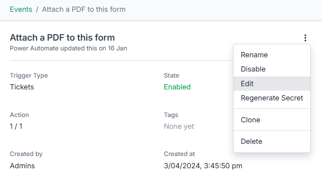This screenshot has width=322, height=178.
Task: Click the bold form title heading
Action: (x=62, y=38)
